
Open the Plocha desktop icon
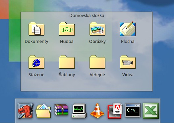[128, 29]
